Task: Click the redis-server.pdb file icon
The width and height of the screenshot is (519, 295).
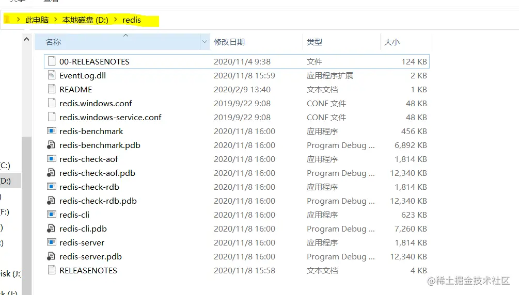Action: click(x=51, y=256)
